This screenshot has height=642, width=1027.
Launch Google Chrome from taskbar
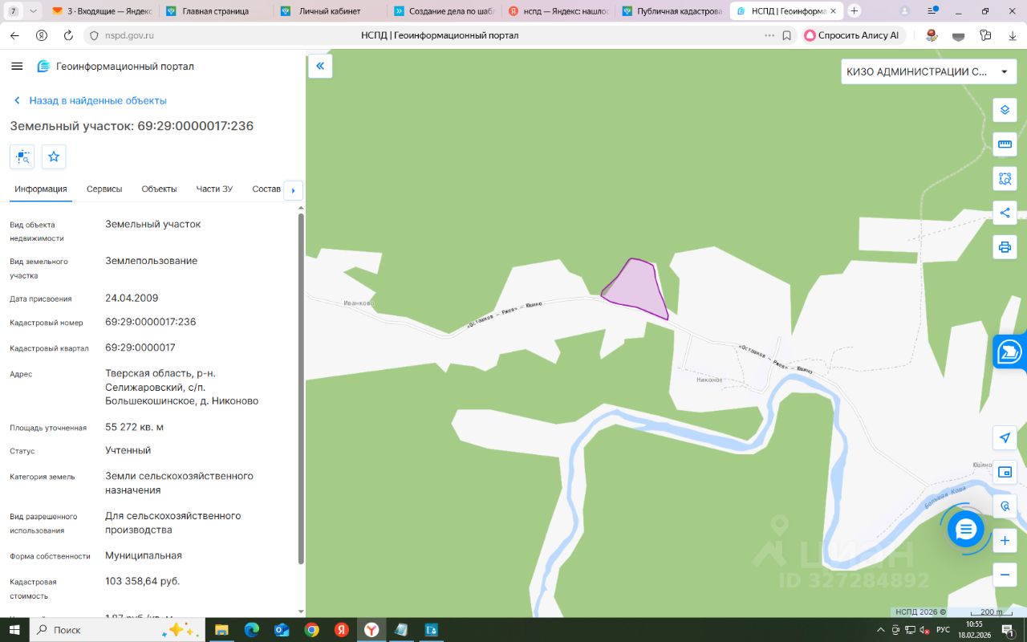311,630
